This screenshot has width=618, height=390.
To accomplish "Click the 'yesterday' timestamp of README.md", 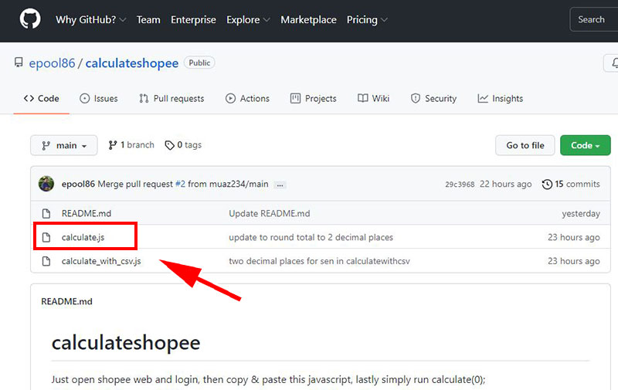I will (x=581, y=213).
